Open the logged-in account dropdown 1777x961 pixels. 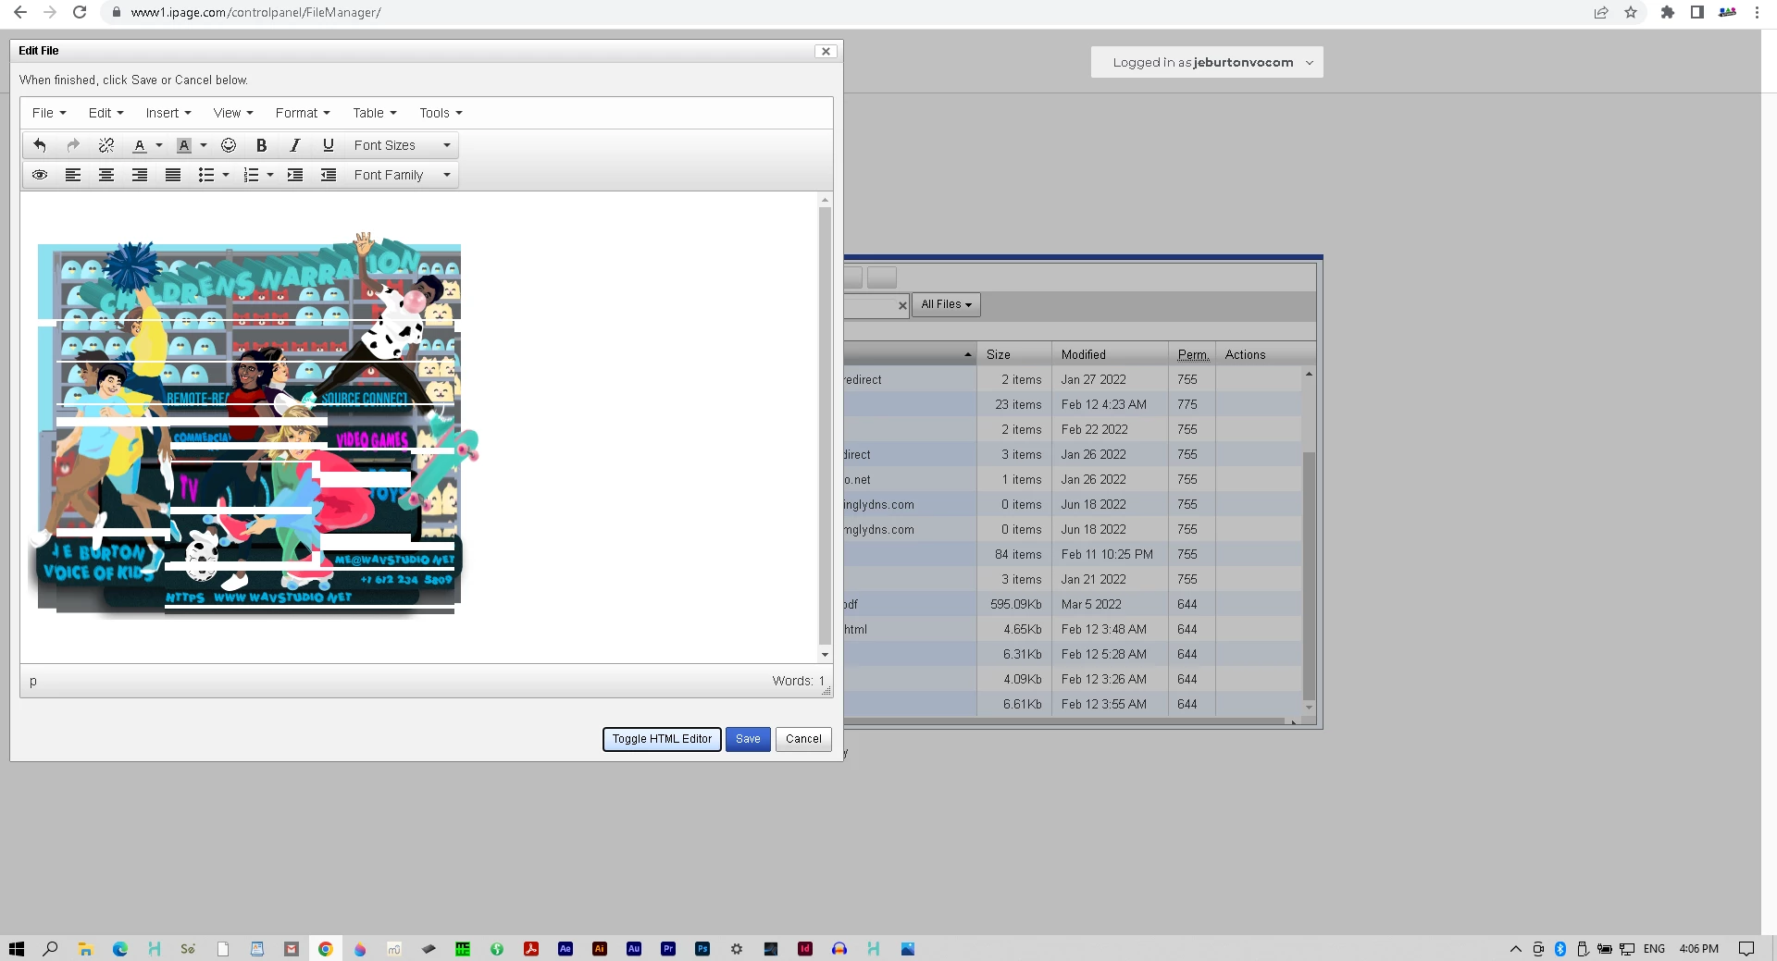click(1207, 62)
